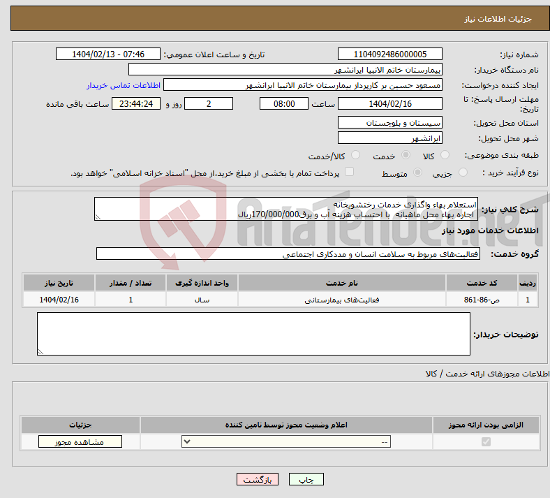Click the کد خدمت column header

(482, 283)
